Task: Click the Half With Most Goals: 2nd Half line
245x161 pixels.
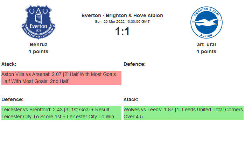Action: pyautogui.click(x=35, y=81)
